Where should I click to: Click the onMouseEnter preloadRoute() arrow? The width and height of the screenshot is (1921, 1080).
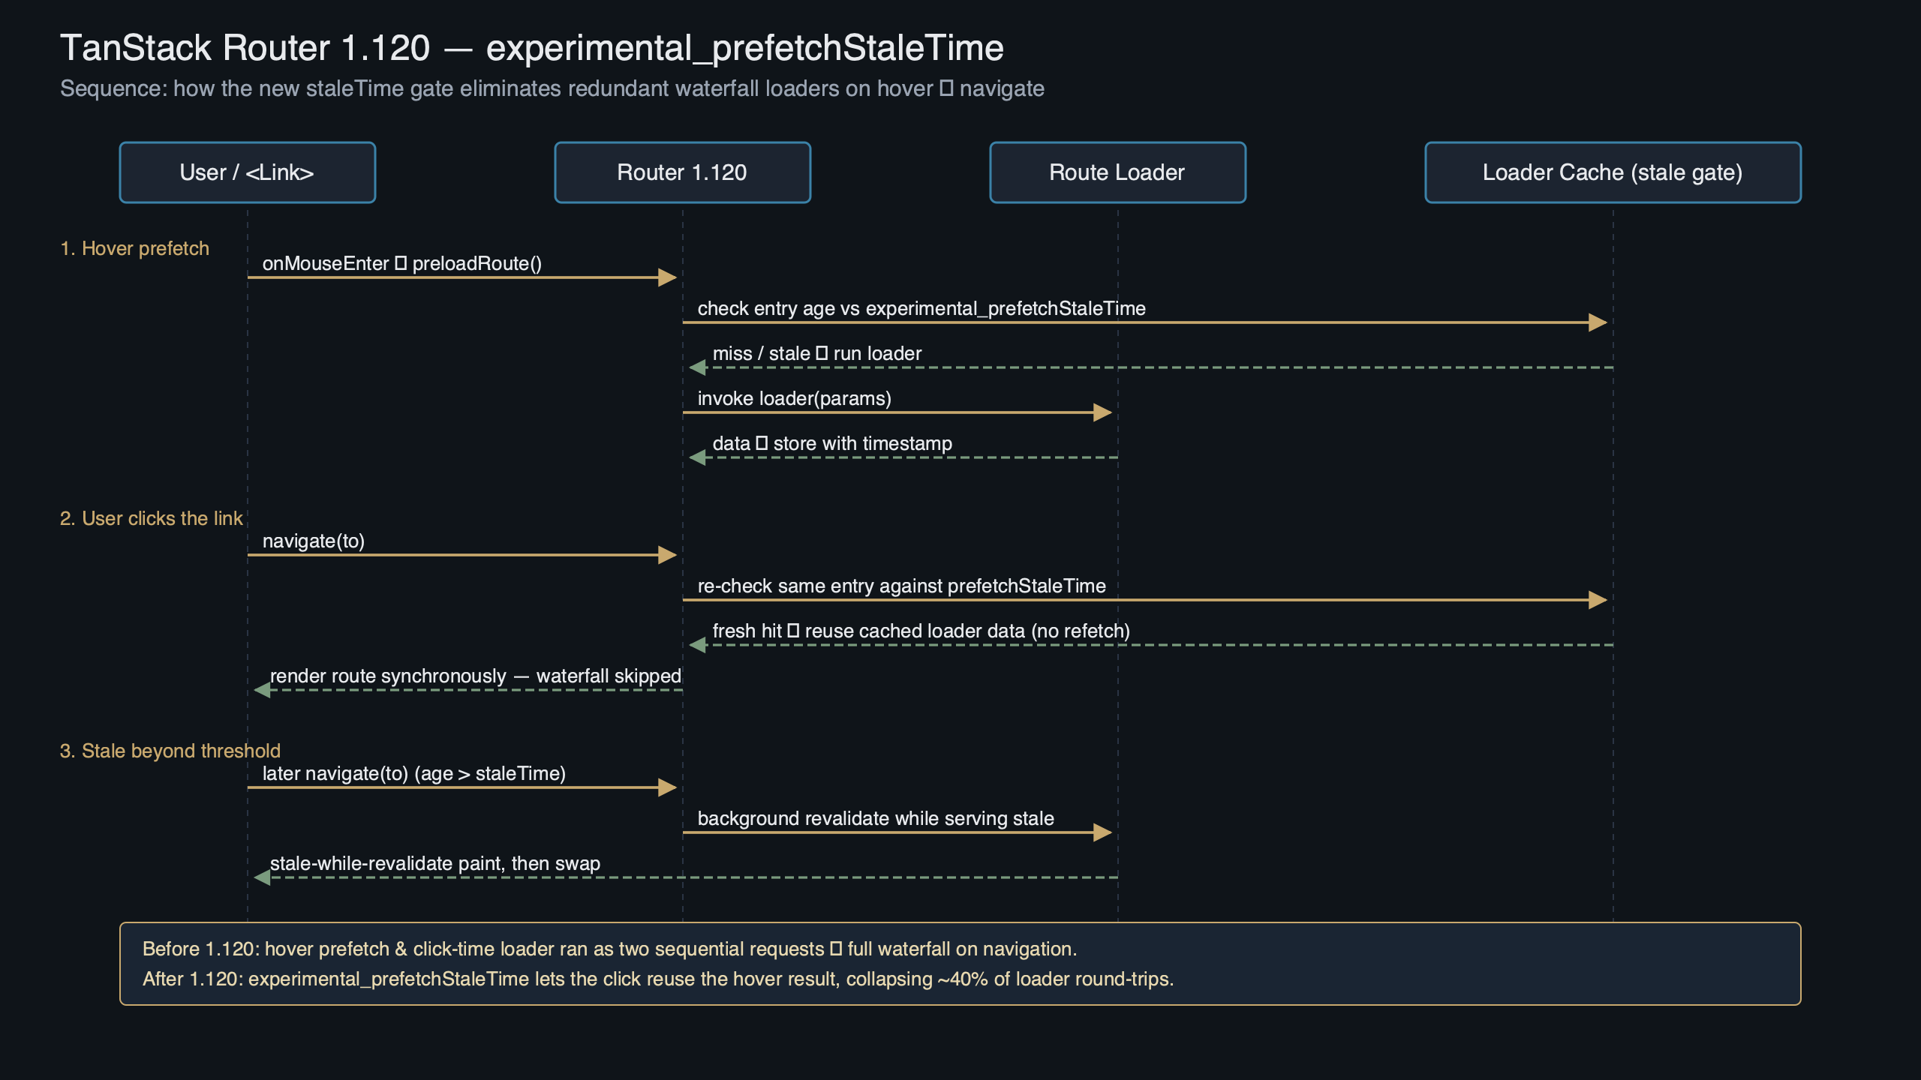click(x=461, y=277)
